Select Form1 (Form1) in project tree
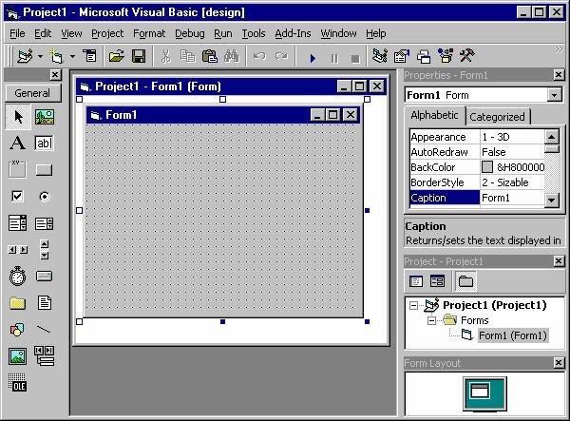This screenshot has height=421, width=570. [x=513, y=335]
